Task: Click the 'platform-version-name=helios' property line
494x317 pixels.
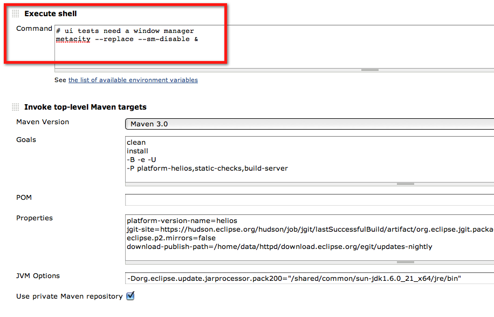Action: point(182,221)
